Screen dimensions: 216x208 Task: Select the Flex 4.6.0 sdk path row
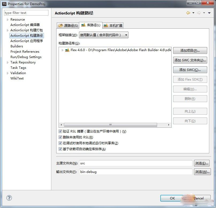pos(121,50)
